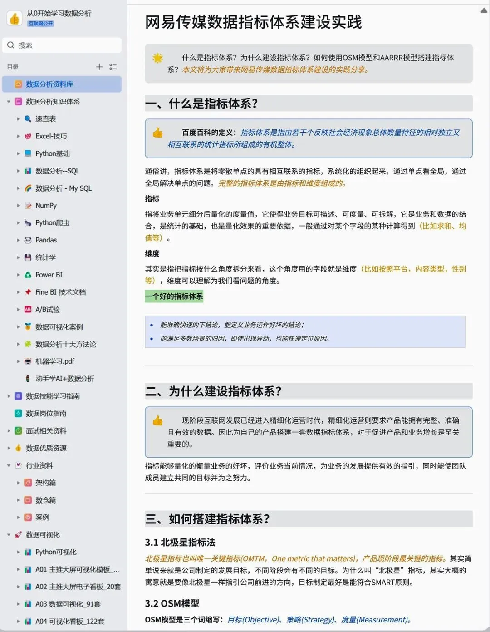Click the 数据分析--SQL chart icon
490x632 pixels.
click(28, 171)
